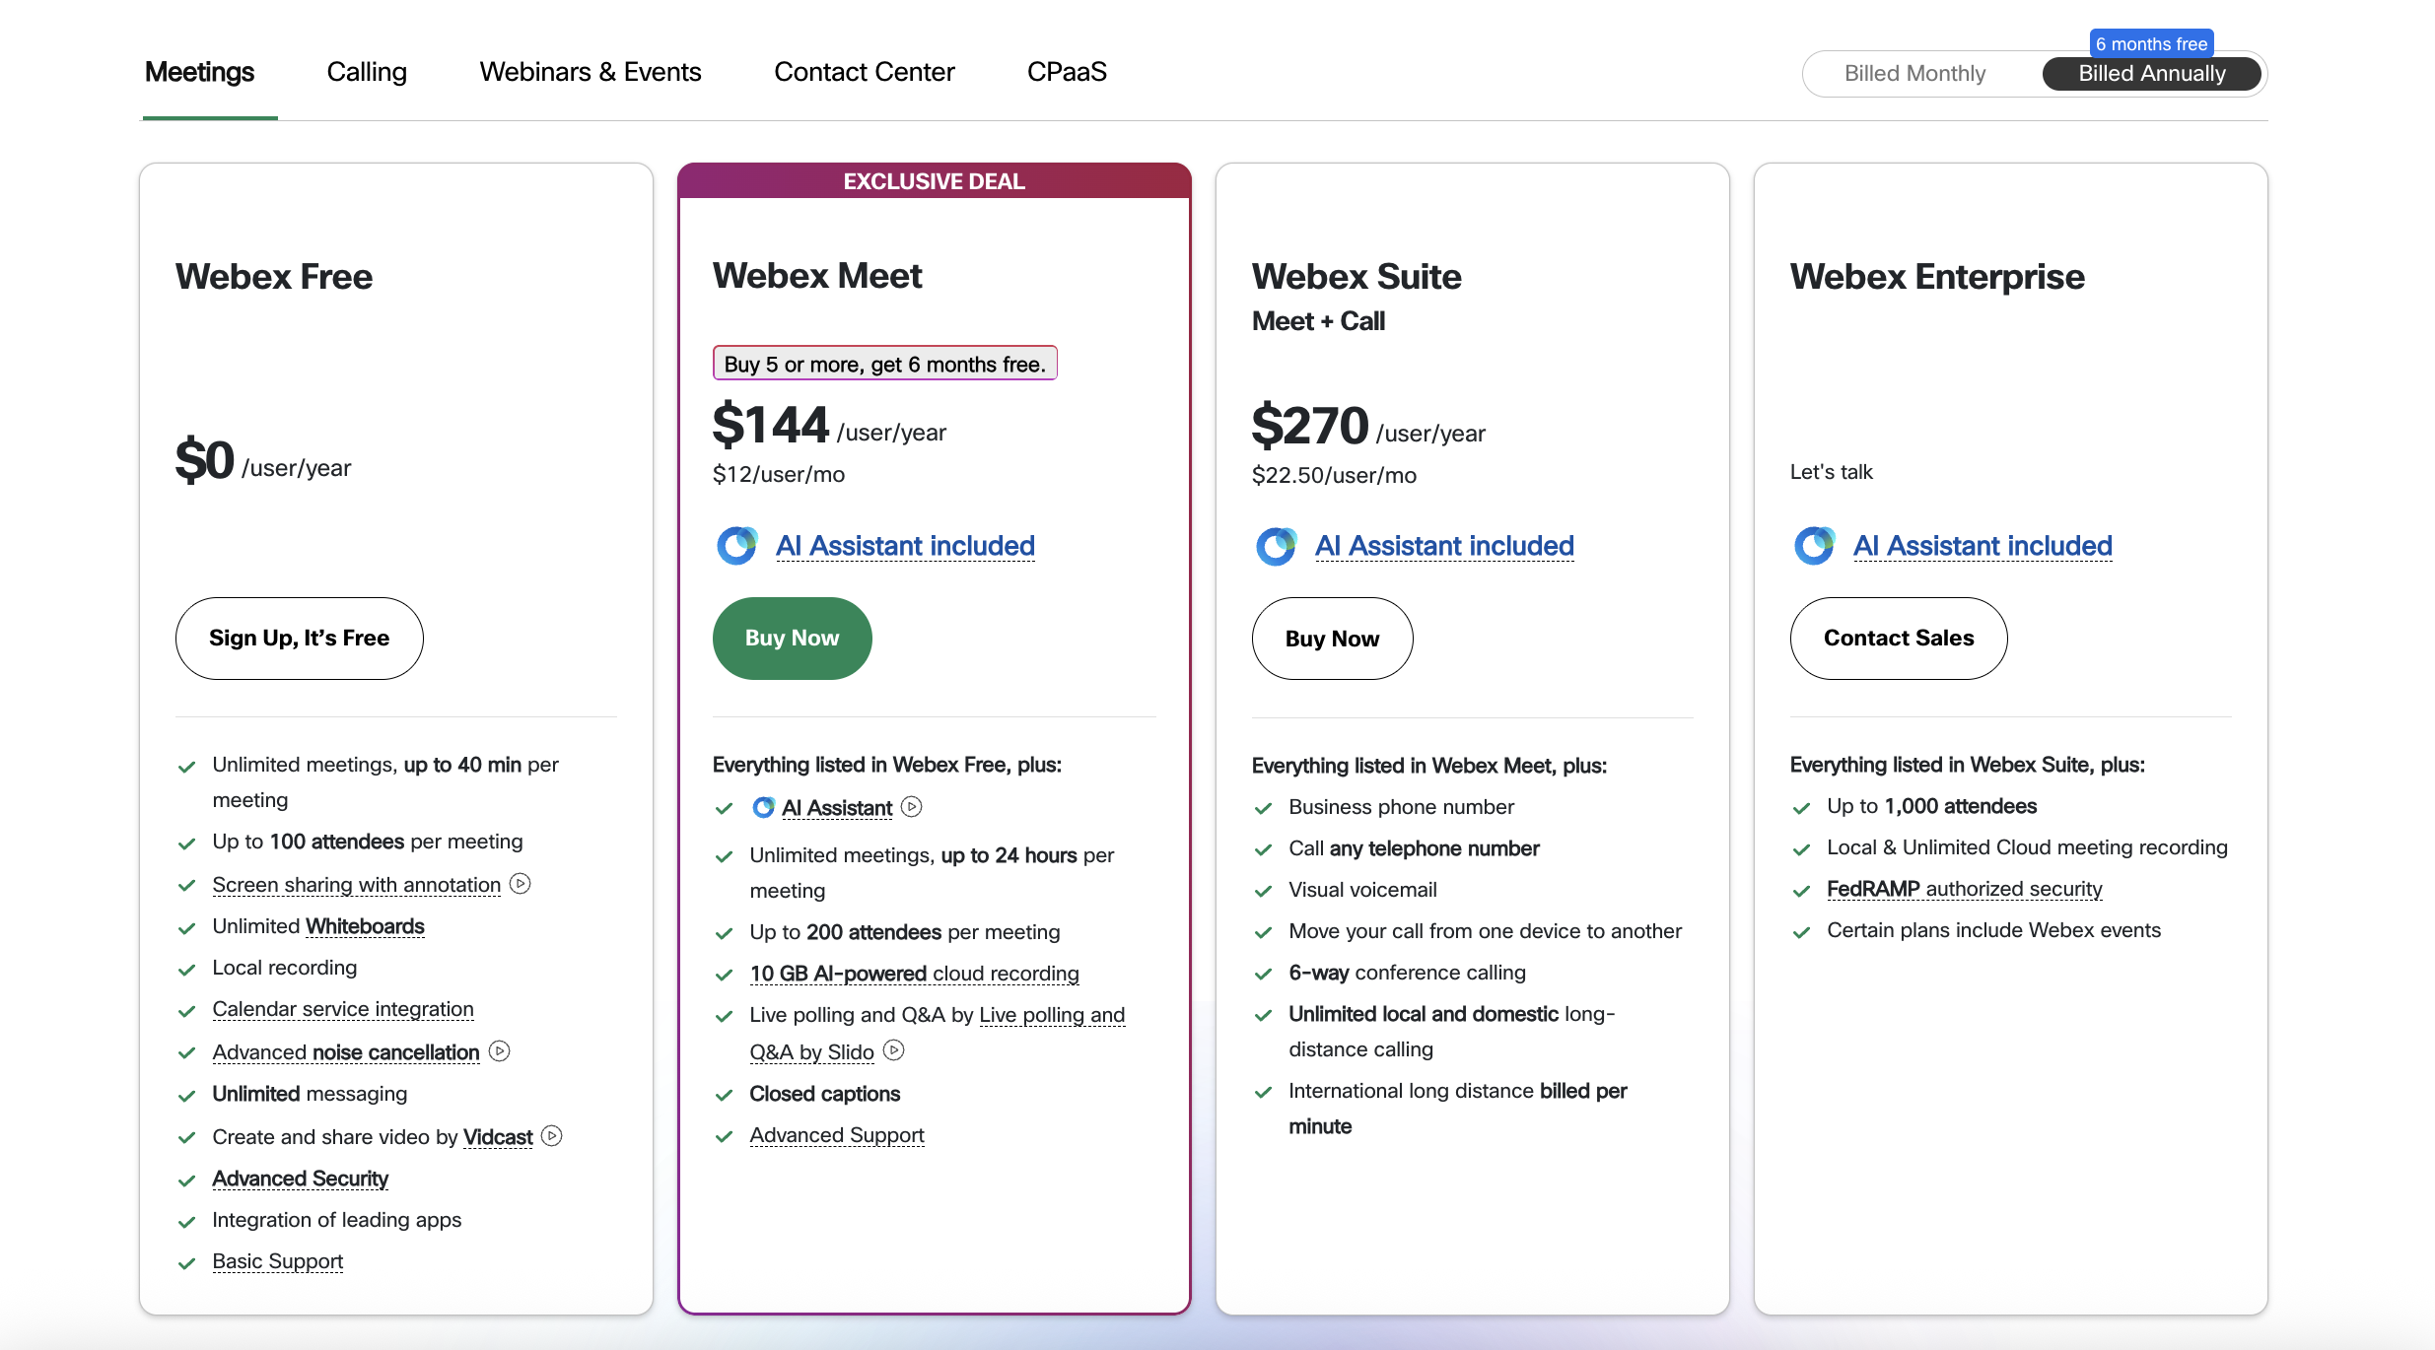Click play icon beside Advanced noise cancellation

click(500, 1051)
